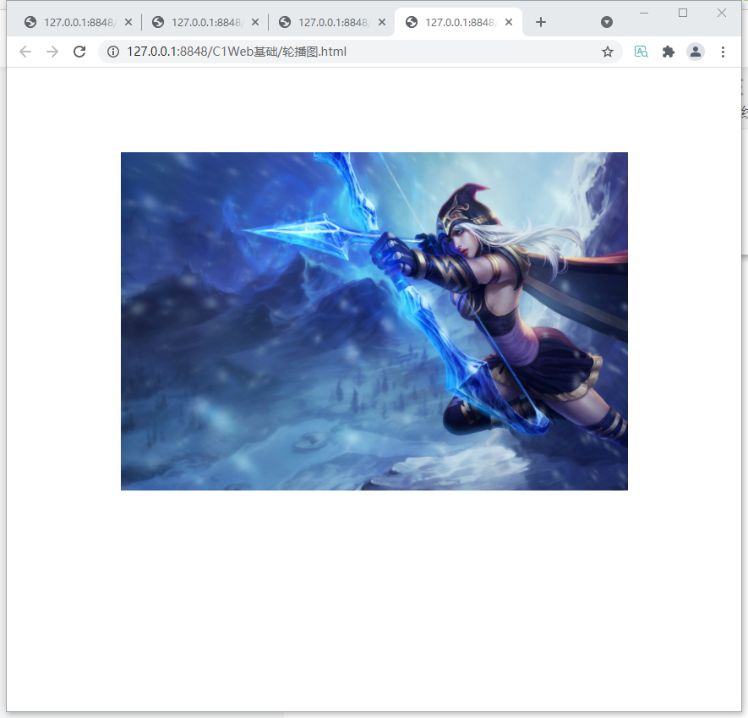The image size is (748, 718).
Task: Open Chrome's three-dot menu
Action: point(723,52)
